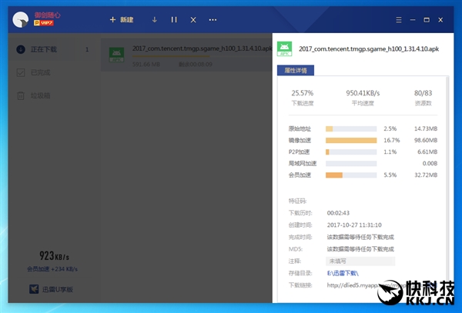This screenshot has height=313, width=462.
Task: Click the 会员加速 +234 KB/s link
Action: coord(52,269)
